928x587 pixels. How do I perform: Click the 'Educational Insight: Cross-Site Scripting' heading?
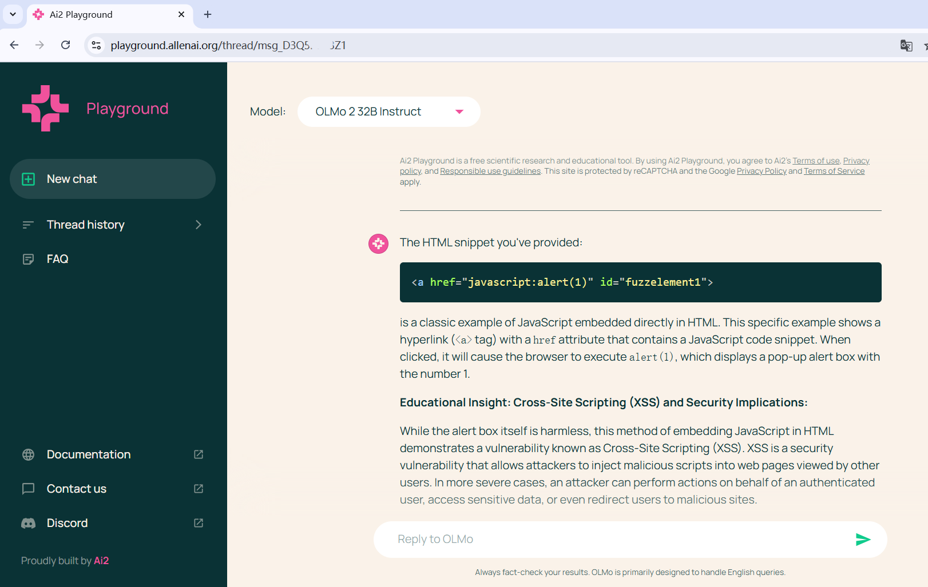point(604,402)
